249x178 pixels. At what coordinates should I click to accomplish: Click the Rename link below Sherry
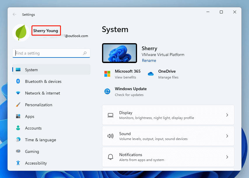149,60
